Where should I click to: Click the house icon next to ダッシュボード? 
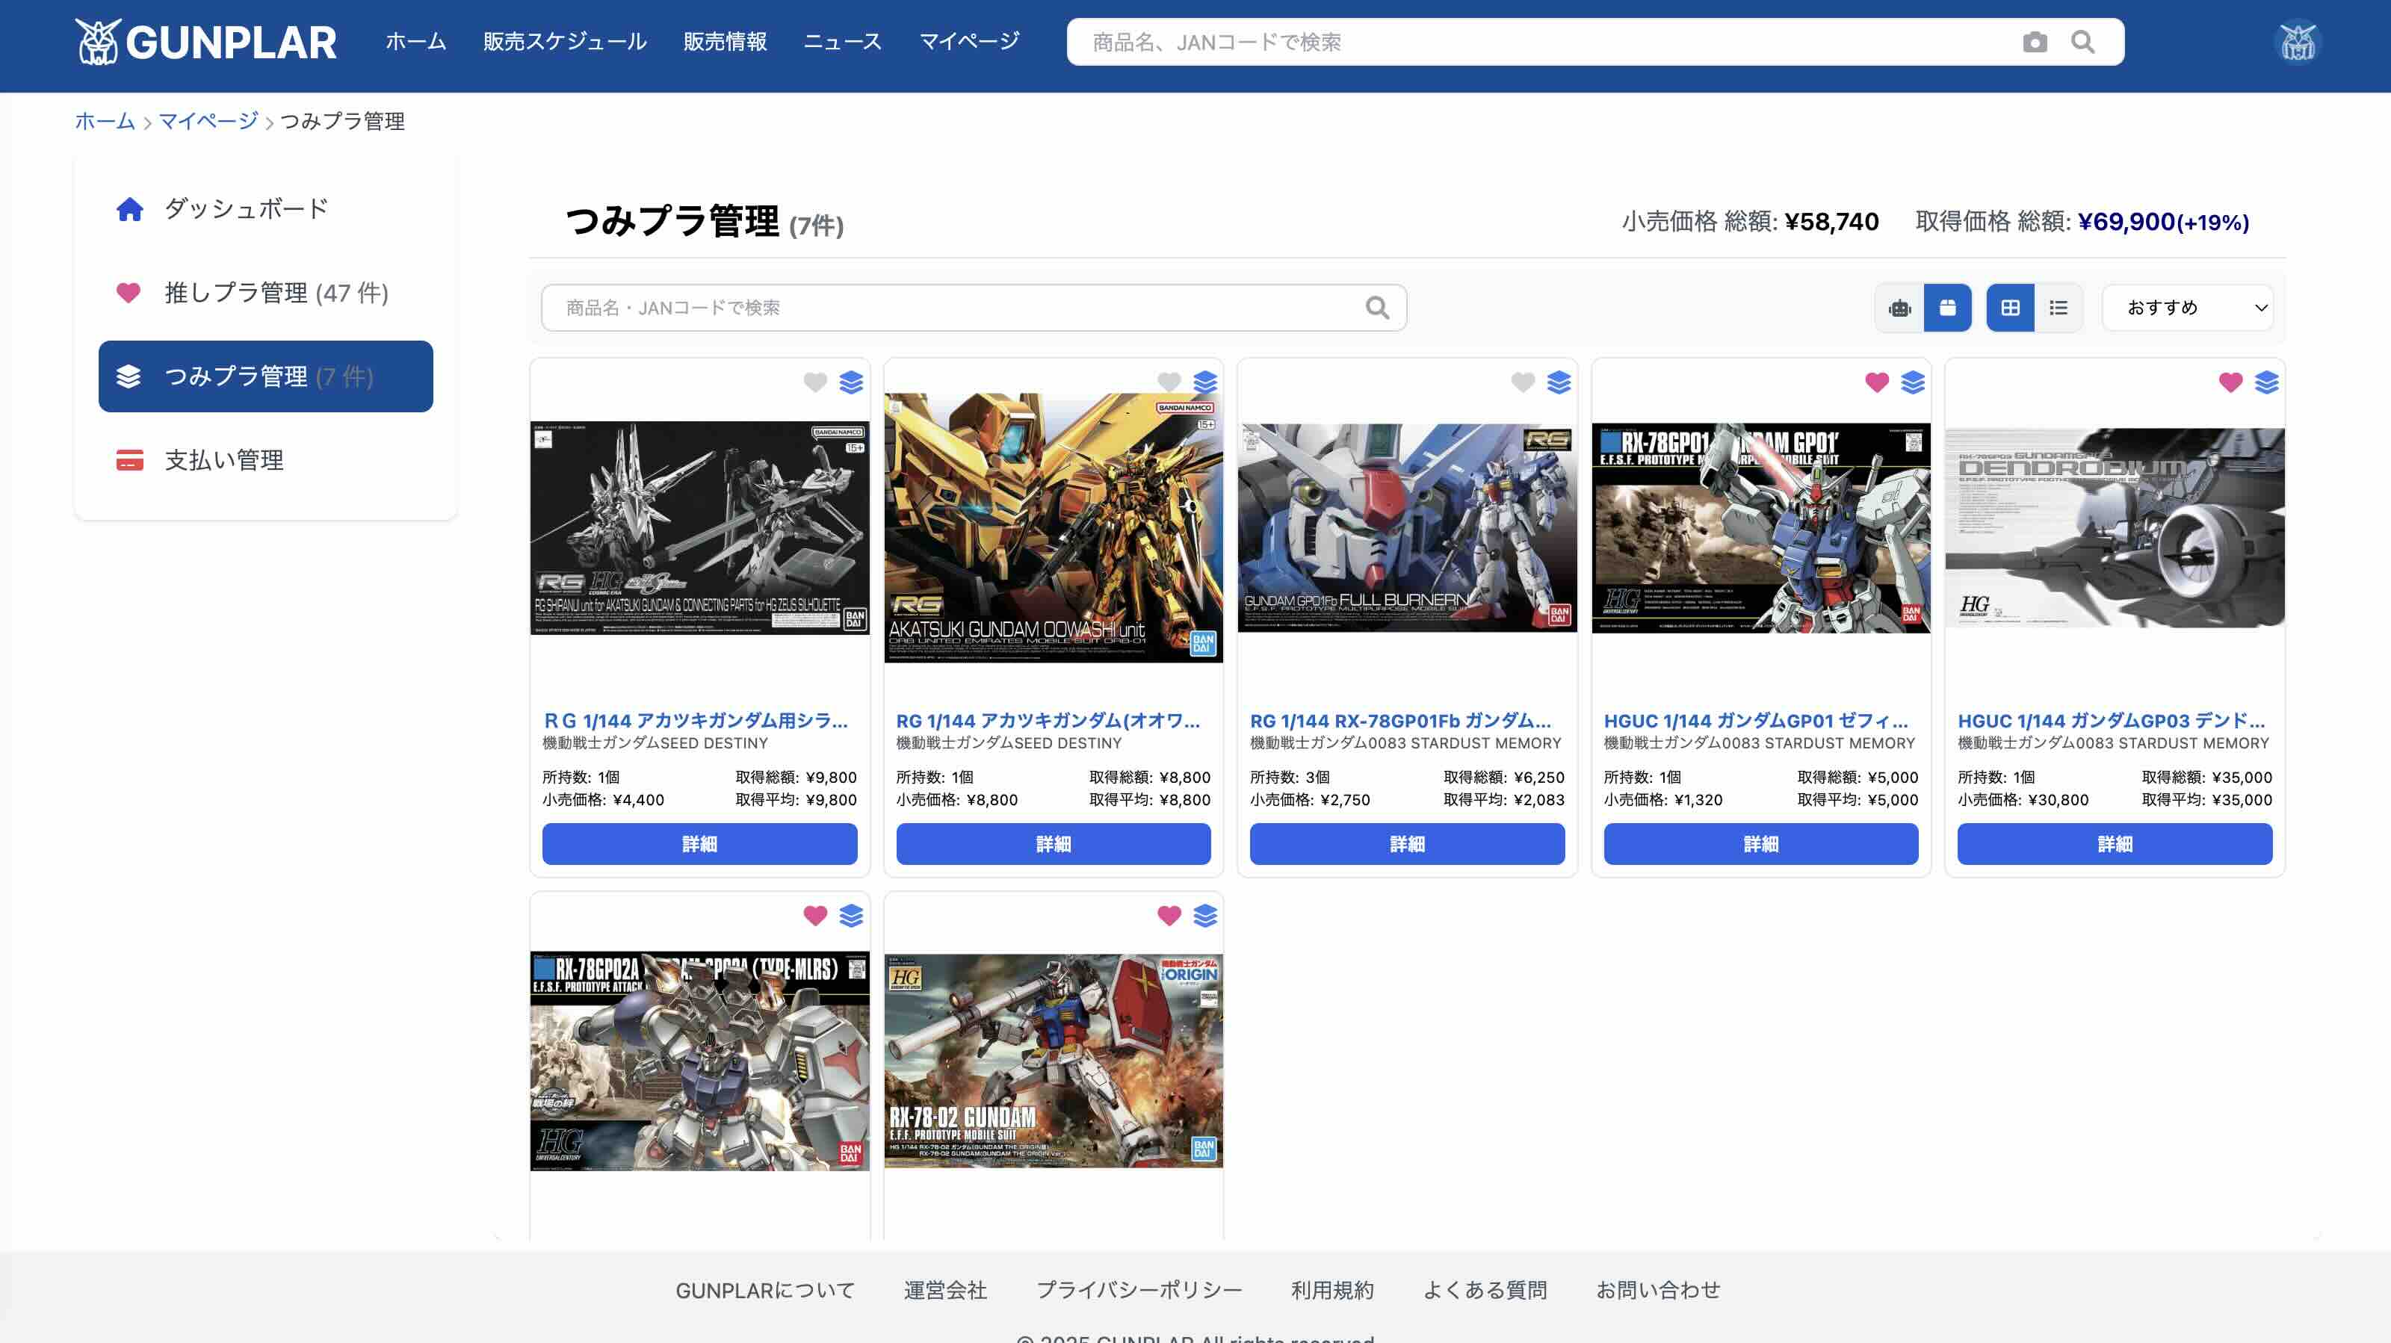[130, 209]
